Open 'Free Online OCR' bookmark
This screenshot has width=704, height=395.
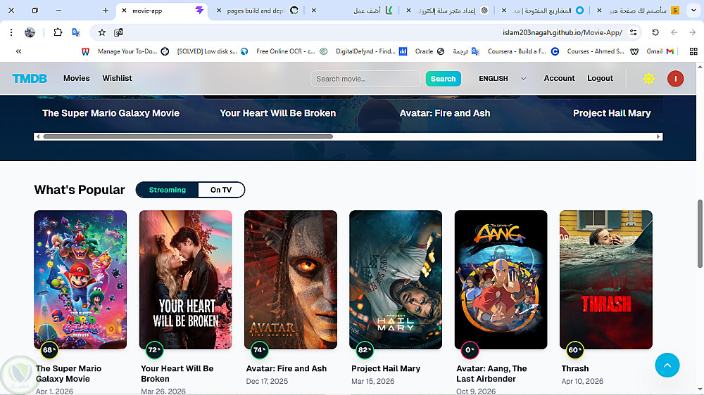[292, 51]
